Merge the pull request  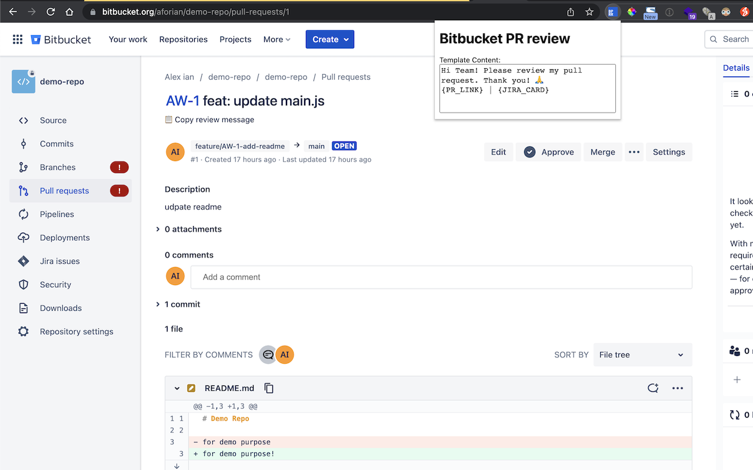tap(603, 152)
